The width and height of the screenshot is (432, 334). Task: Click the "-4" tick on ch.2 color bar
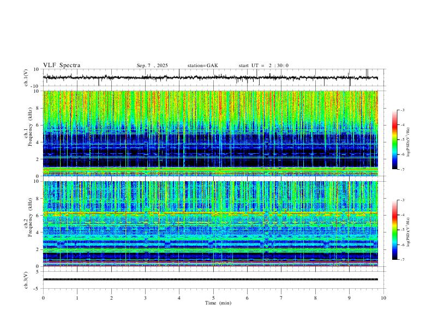[403, 215]
